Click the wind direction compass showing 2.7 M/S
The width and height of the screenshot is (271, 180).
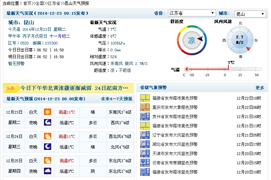[x=240, y=40]
